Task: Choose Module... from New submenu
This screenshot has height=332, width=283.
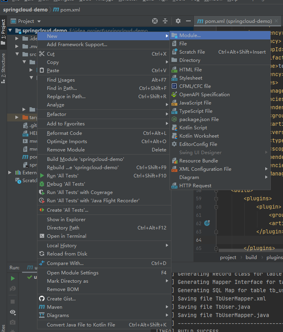Action: (x=220, y=35)
